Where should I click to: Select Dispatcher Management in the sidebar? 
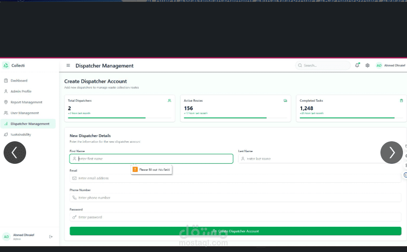tap(28, 124)
